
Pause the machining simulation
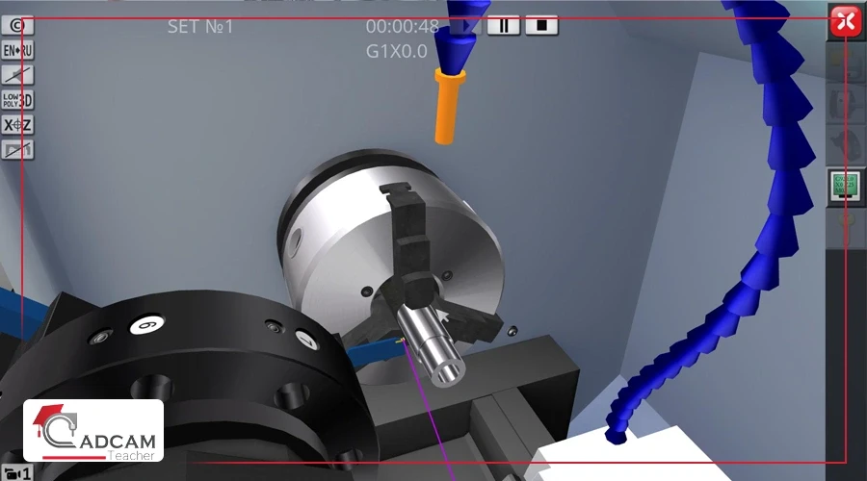[504, 25]
